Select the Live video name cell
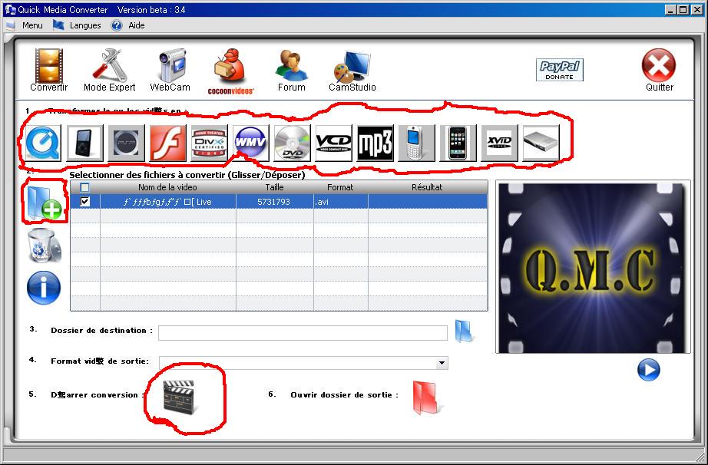The width and height of the screenshot is (708, 465). (x=167, y=202)
